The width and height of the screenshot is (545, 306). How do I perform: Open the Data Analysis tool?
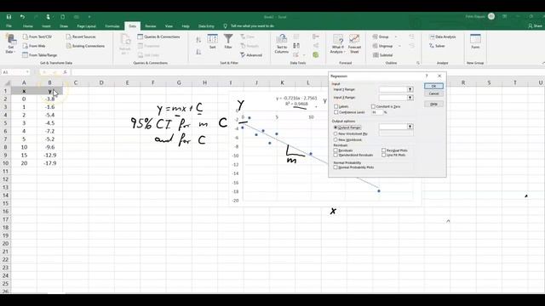click(x=443, y=37)
